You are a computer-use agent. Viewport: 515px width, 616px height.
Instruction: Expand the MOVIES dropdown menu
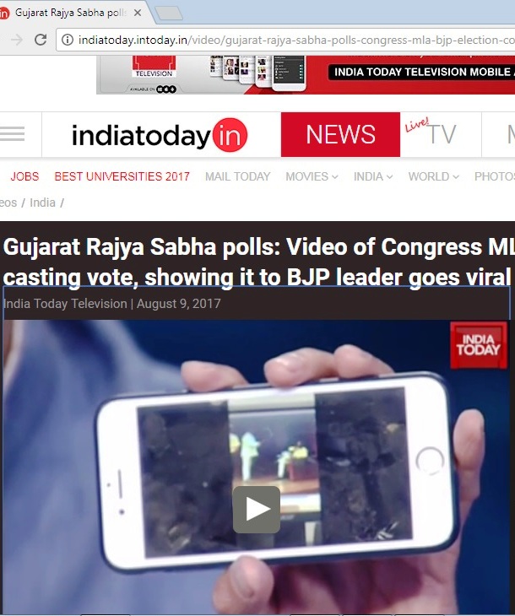coord(312,176)
